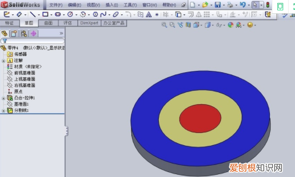Click Zoom to Fit in view toolbar
295x177 pixels.
click(x=164, y=25)
